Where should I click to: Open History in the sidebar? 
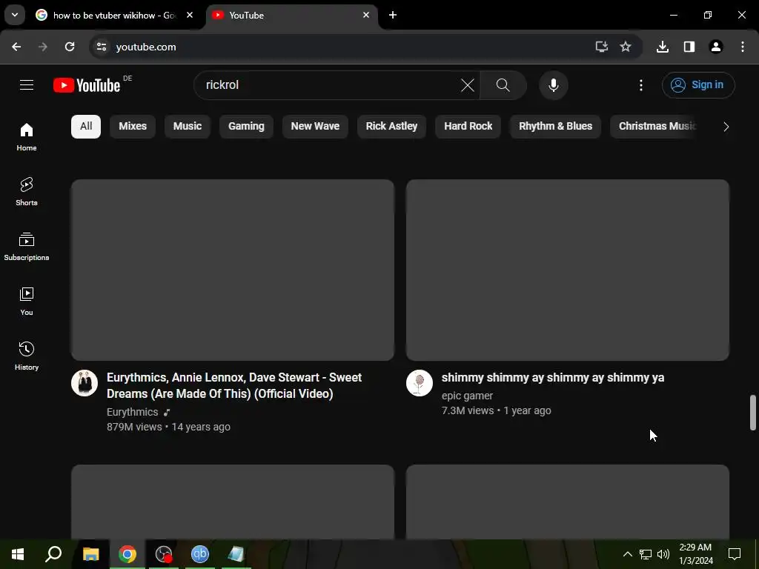point(27,356)
